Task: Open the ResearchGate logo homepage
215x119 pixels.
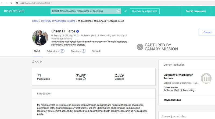Action: [x=14, y=11]
